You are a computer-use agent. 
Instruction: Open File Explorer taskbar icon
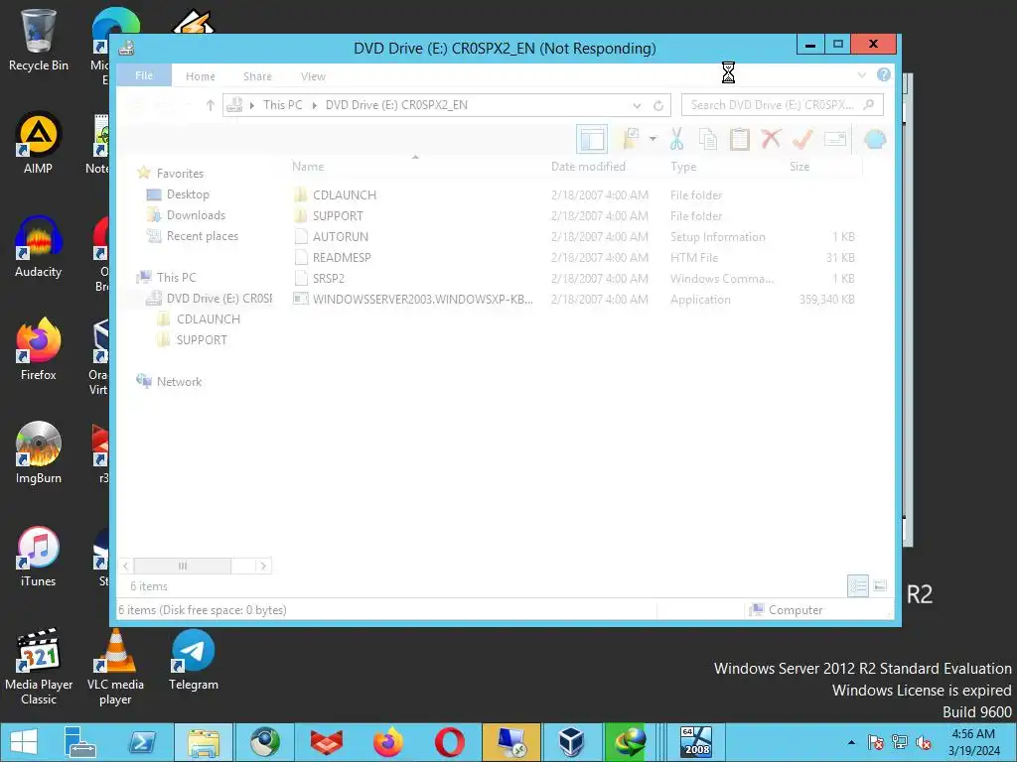point(204,742)
